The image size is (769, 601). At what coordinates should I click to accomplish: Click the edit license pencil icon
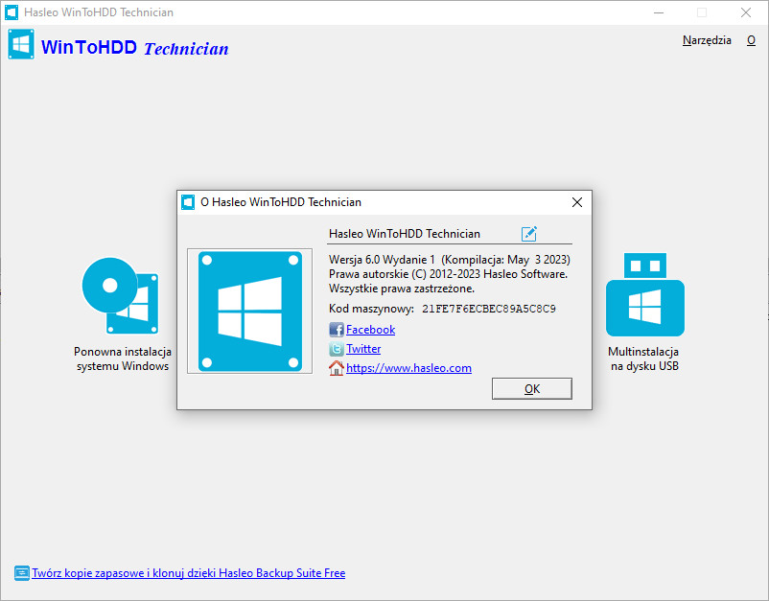coord(528,234)
